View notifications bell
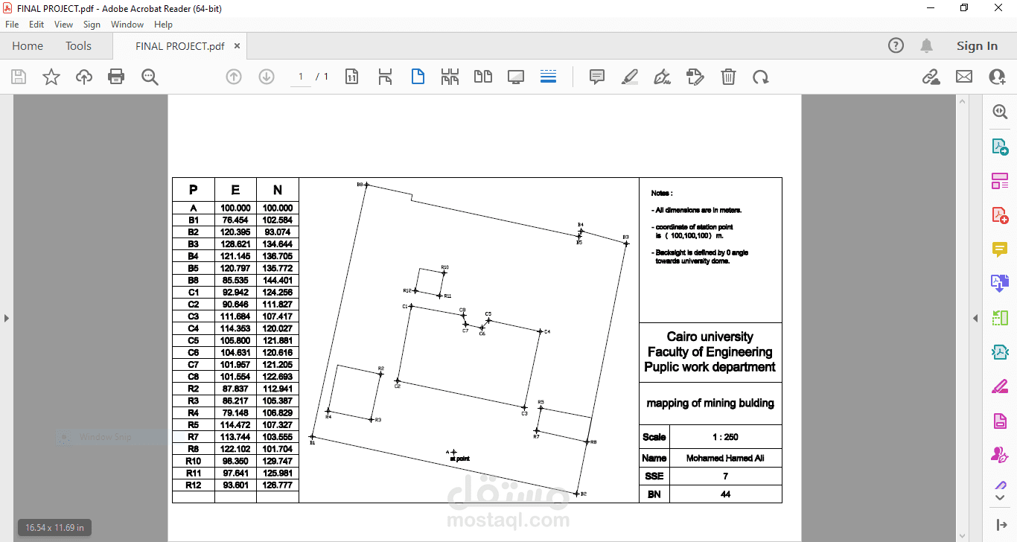The image size is (1017, 542). click(927, 45)
